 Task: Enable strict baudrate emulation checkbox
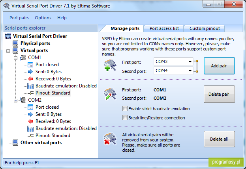(x=125, y=109)
